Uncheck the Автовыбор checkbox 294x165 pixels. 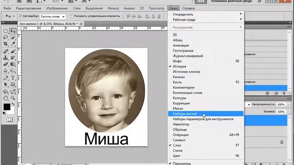click(x=21, y=16)
